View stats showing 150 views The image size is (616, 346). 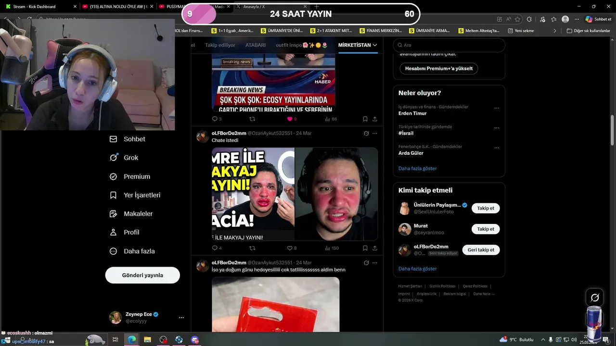click(332, 248)
